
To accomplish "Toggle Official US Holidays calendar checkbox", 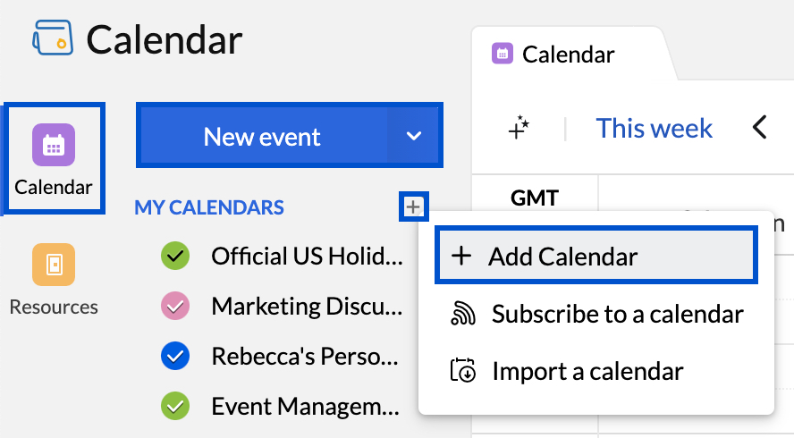I will coord(174,257).
